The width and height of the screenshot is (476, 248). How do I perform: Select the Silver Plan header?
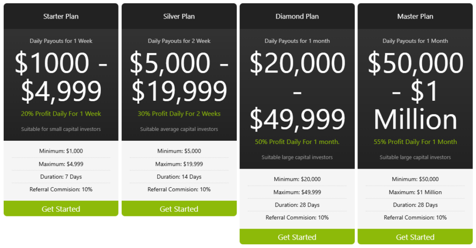[x=179, y=16]
